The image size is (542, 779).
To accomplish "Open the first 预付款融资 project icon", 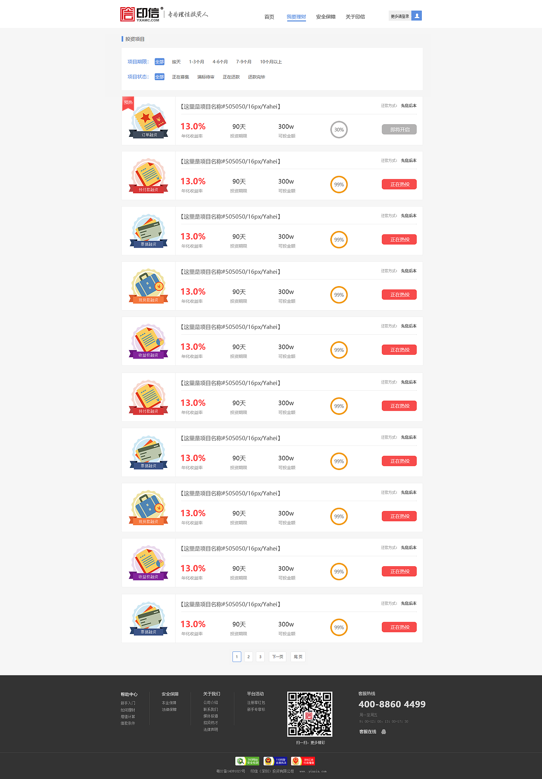I will pyautogui.click(x=149, y=176).
